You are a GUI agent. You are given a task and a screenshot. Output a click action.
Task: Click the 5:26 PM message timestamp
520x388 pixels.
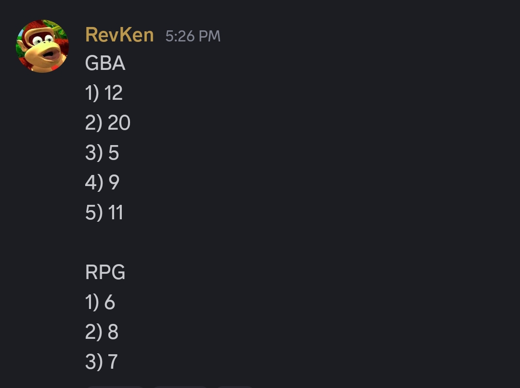tap(193, 36)
